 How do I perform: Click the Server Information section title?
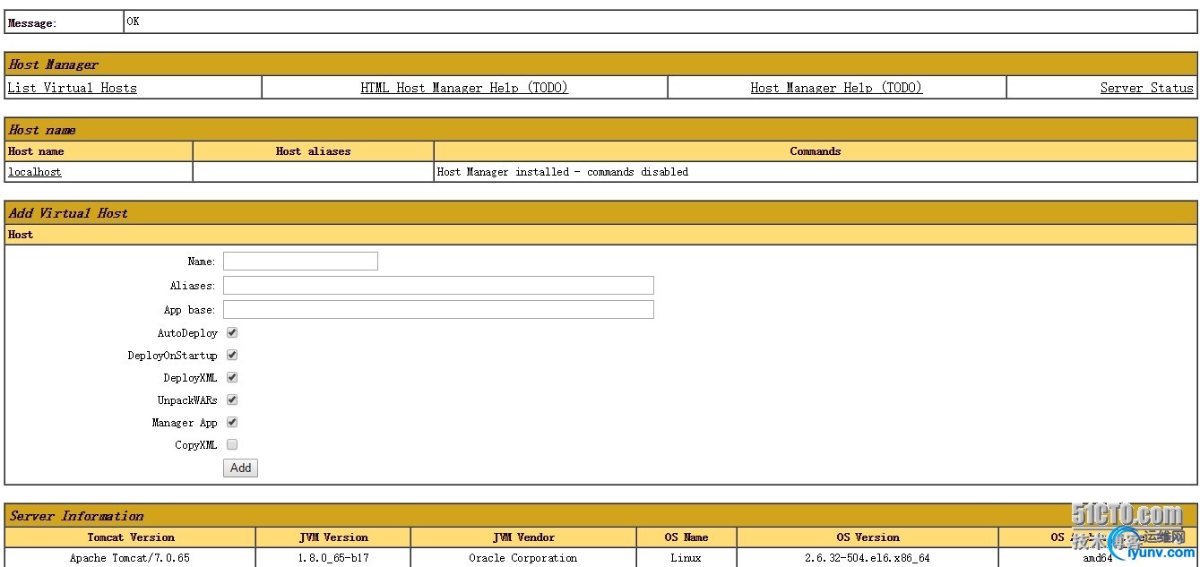(x=76, y=516)
